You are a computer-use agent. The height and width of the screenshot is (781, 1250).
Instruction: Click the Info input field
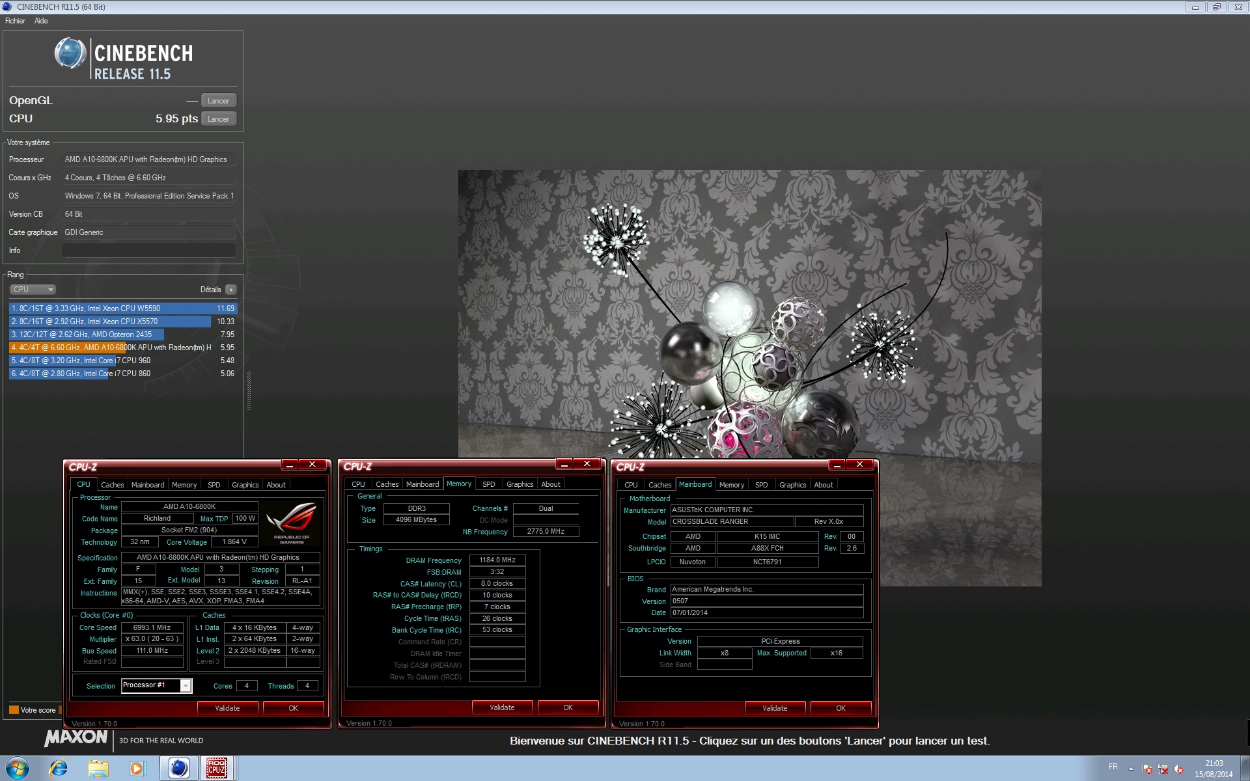point(148,251)
